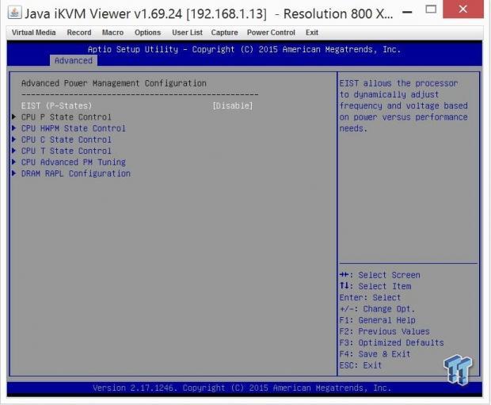Screen dimensions: 491x405
Task: Click arrow beside DRAM RAPL Configuration
Action: click(13, 173)
